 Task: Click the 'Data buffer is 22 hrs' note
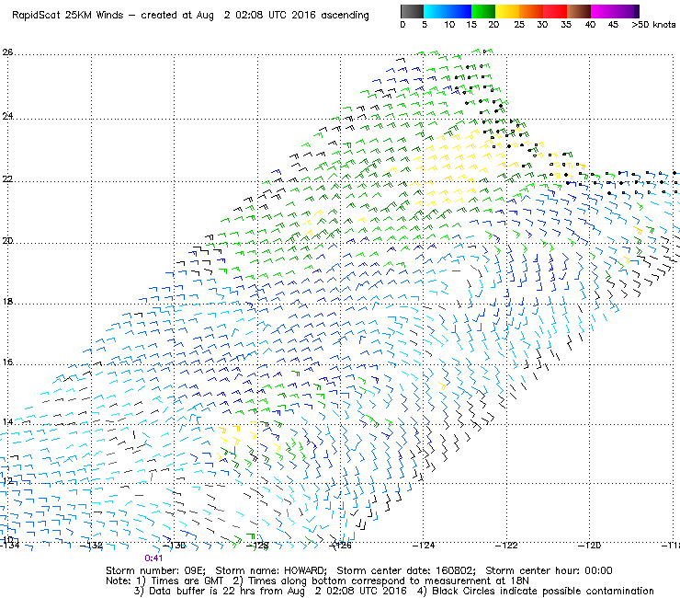click(x=195, y=591)
